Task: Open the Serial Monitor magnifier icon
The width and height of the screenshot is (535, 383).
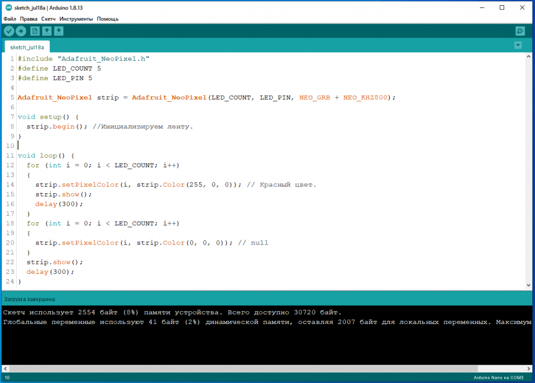Action: (520, 31)
